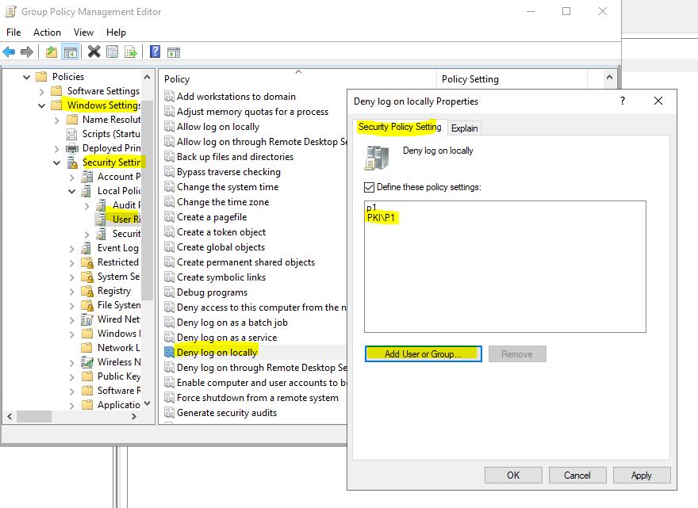Click the Remove button
The width and height of the screenshot is (698, 508).
[517, 354]
